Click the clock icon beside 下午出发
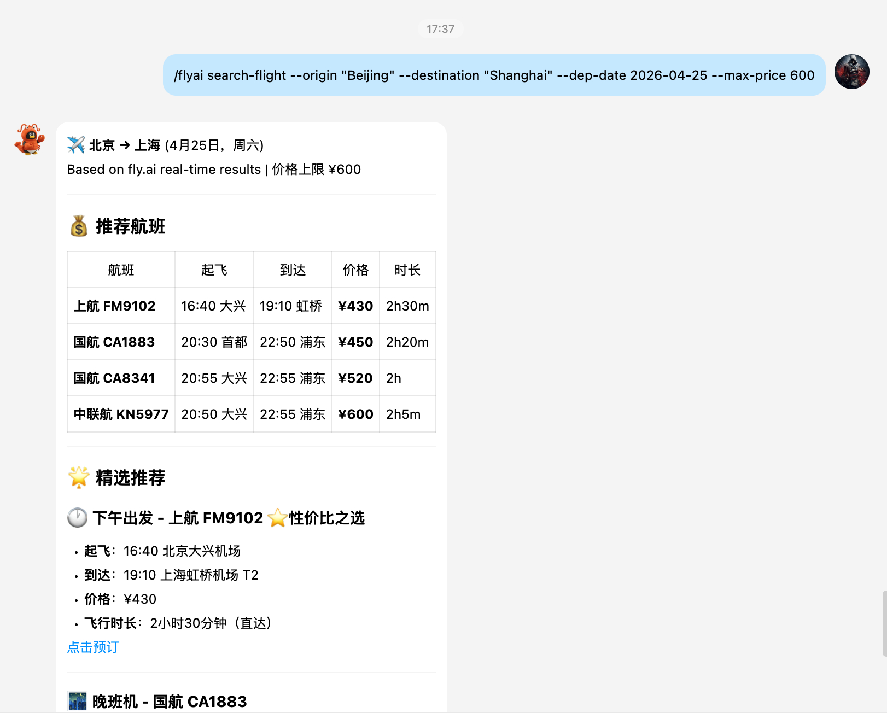This screenshot has width=887, height=713. (77, 517)
